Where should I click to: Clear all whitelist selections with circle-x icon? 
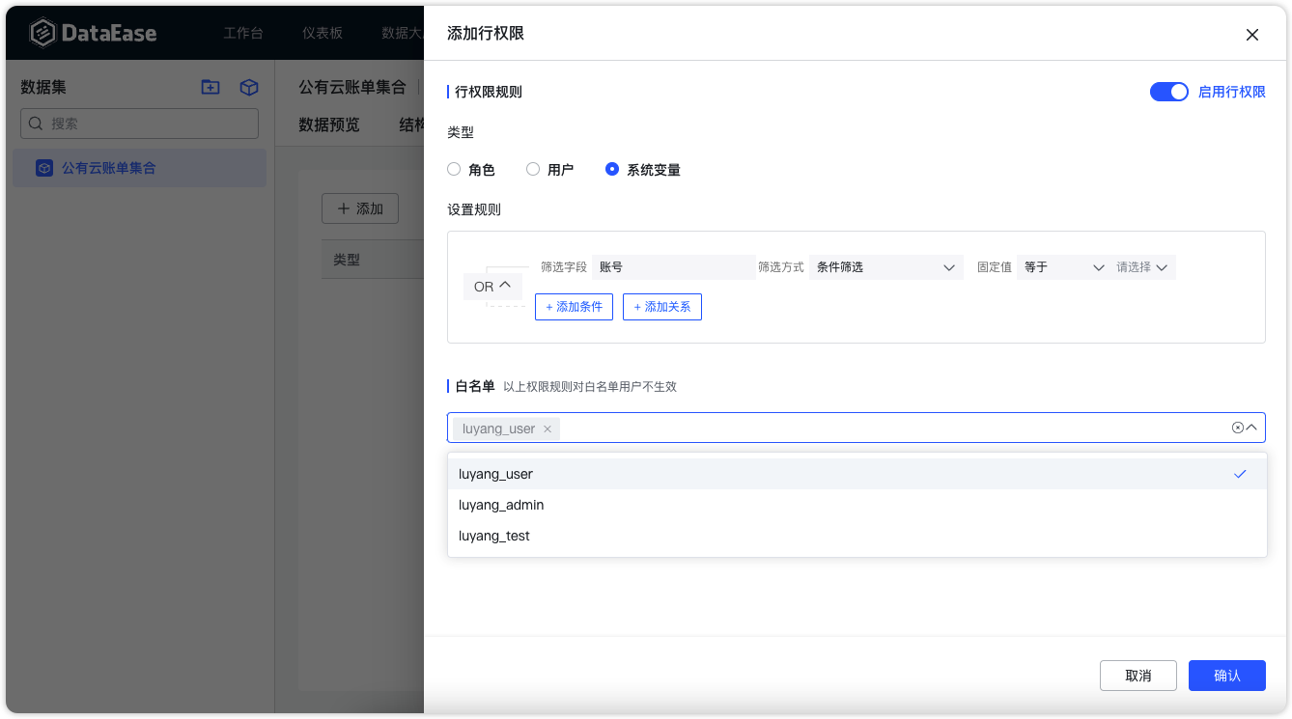[1237, 428]
